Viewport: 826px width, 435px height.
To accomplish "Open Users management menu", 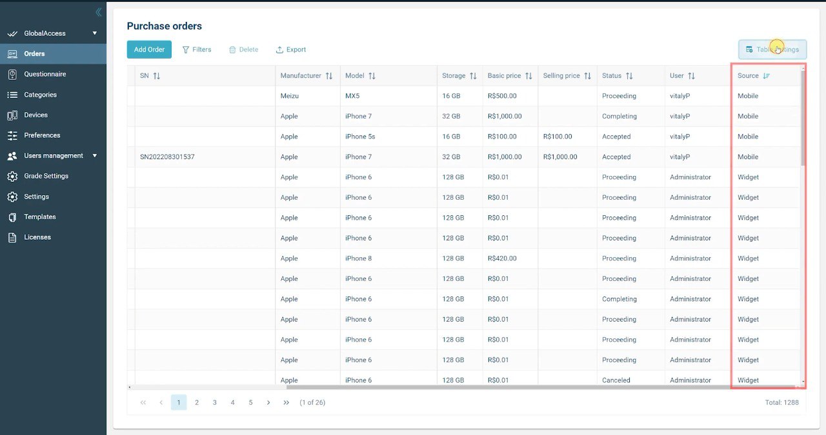I will (x=53, y=155).
